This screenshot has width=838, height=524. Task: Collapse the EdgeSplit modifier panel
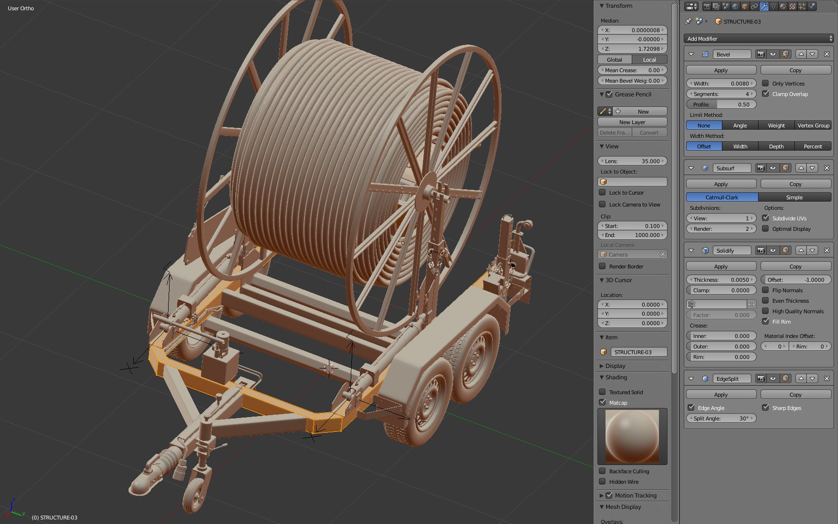tap(691, 378)
